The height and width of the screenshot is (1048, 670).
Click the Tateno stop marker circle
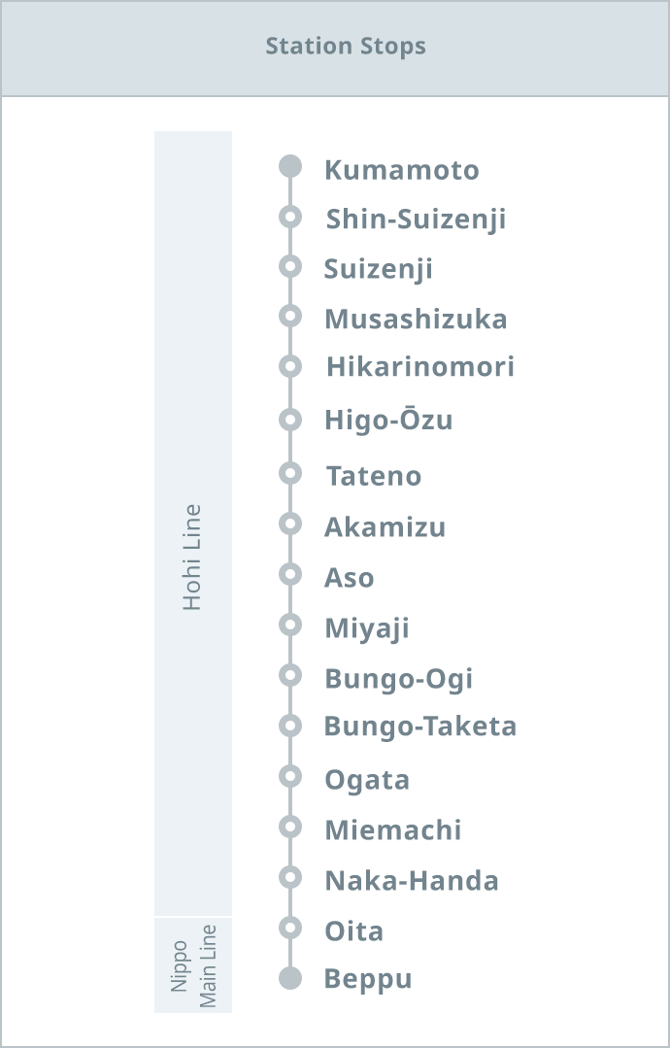(x=290, y=473)
